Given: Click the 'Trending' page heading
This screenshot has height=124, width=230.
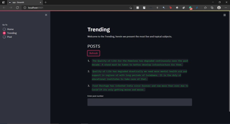Looking at the screenshot, I should click(98, 29).
